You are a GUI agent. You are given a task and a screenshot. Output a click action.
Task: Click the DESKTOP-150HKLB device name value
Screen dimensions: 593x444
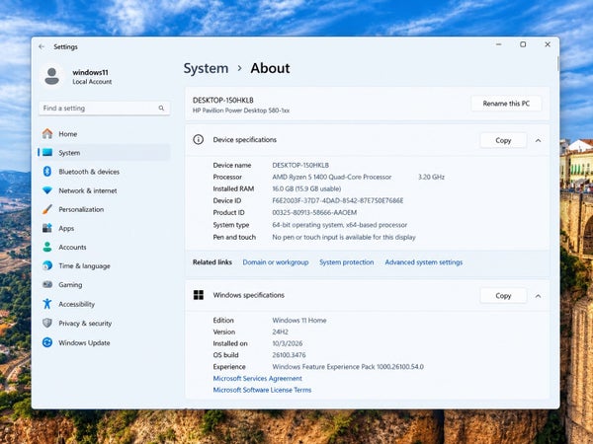pyautogui.click(x=300, y=165)
